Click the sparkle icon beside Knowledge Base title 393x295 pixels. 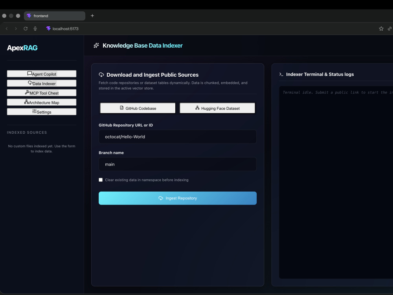(x=96, y=45)
